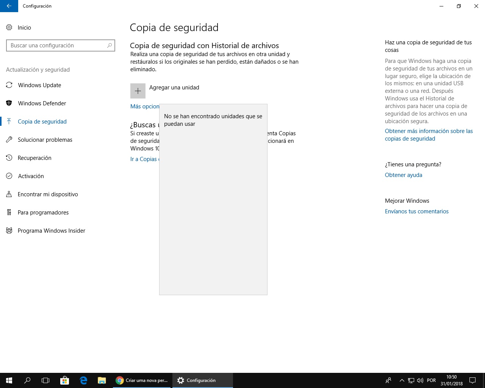Image resolution: width=485 pixels, height=388 pixels.
Task: Open taskbar search magnifier
Action: point(27,380)
